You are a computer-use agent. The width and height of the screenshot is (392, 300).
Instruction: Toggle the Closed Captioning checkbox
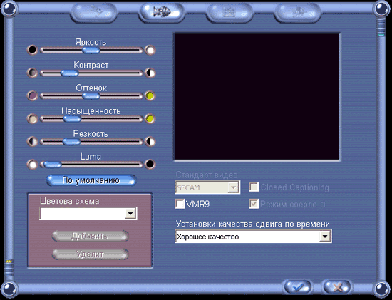point(254,187)
